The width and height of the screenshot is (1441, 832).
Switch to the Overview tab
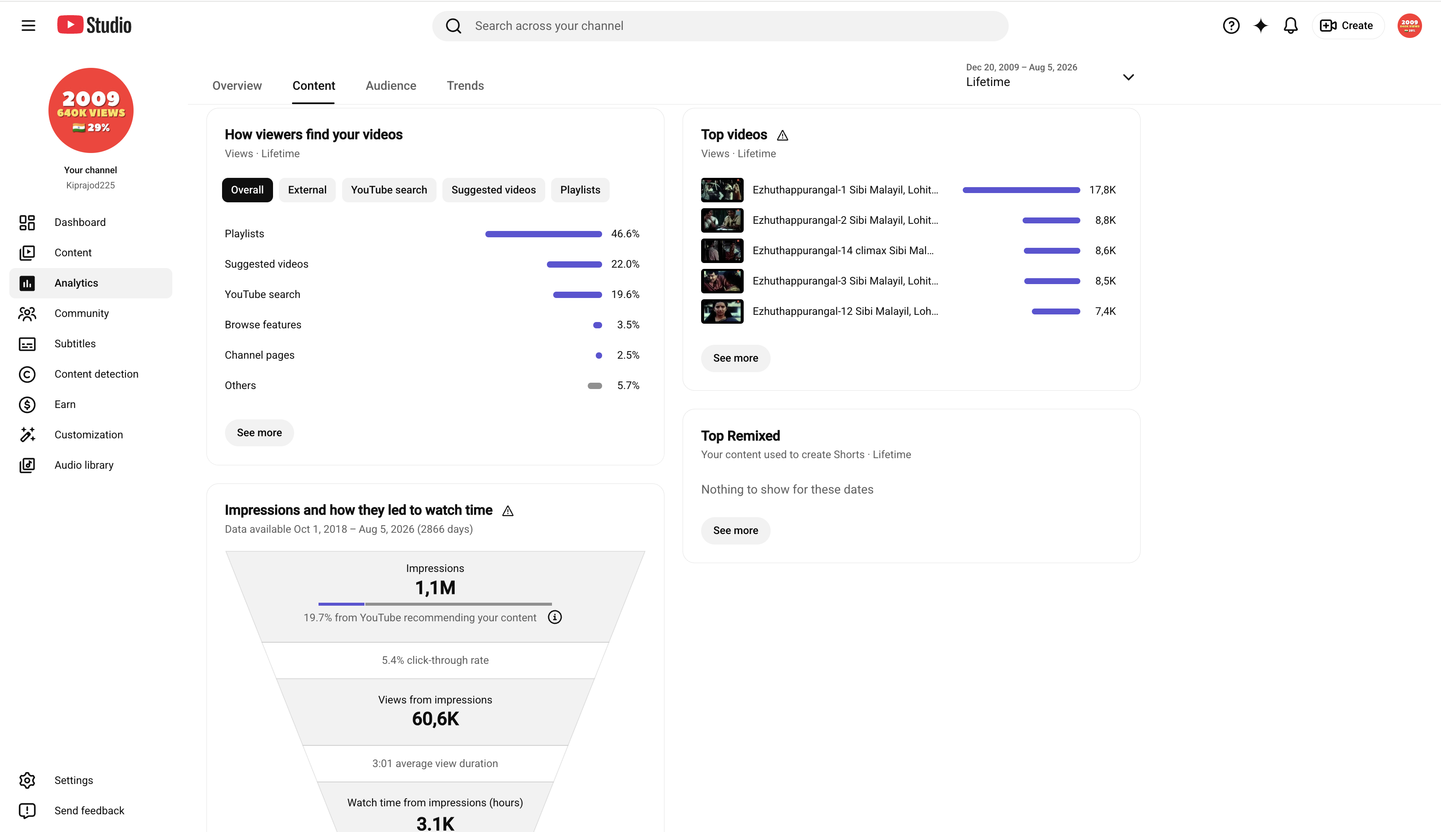coord(237,86)
